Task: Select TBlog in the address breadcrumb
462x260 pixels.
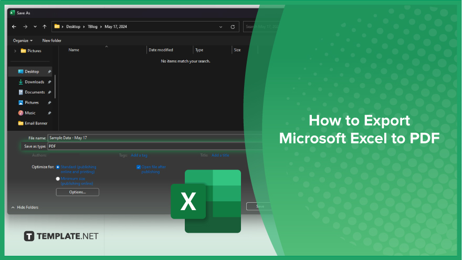Action: pyautogui.click(x=92, y=27)
